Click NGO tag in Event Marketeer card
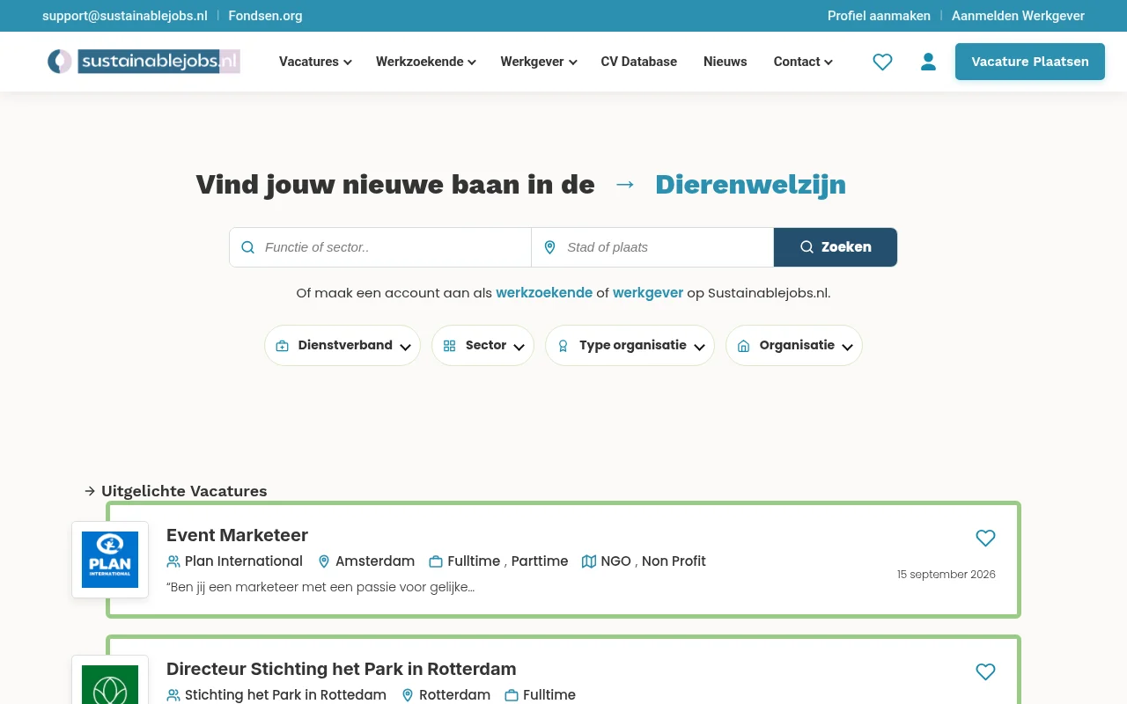Viewport: 1127px width, 704px height. tap(616, 561)
